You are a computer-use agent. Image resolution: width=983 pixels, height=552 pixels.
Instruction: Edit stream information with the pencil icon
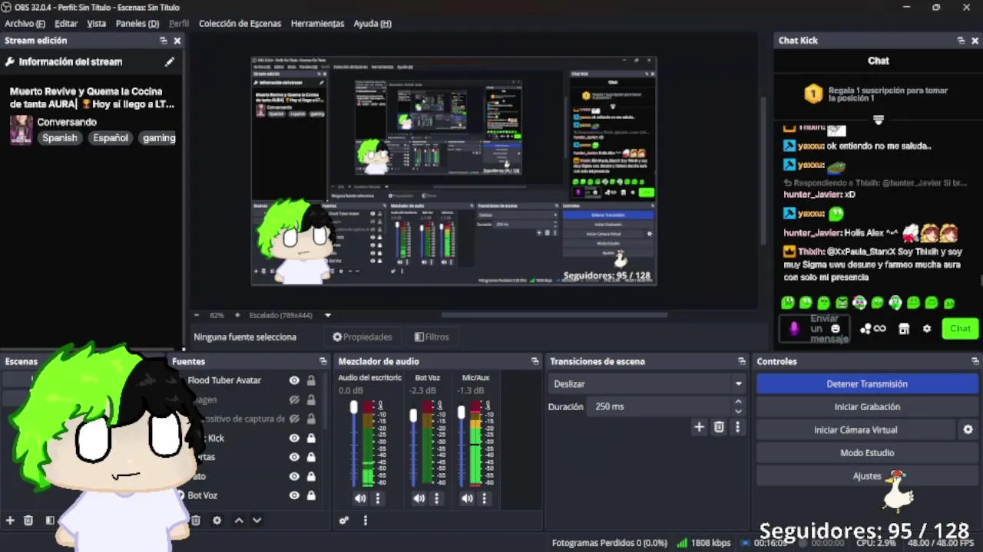[x=170, y=62]
